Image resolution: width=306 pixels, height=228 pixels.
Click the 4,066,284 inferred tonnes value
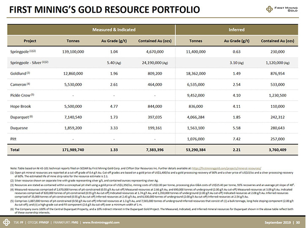[x=196, y=117]
